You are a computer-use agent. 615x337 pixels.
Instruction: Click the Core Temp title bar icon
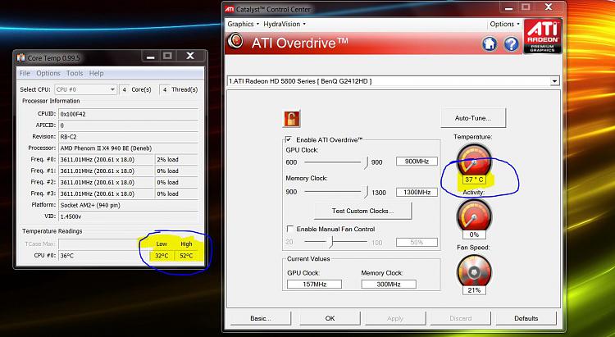[x=20, y=58]
